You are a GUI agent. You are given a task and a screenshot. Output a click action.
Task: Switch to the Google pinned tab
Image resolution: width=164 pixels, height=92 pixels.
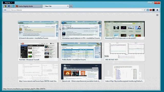pos(5,6)
